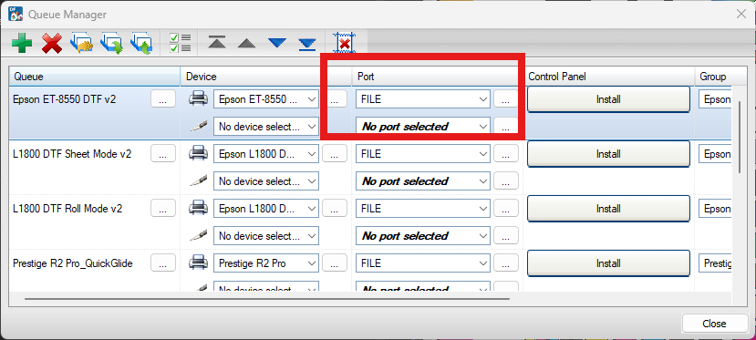Click ellipsis after L1800 Sheet Mode device dropdown
This screenshot has height=340, width=756.
(x=335, y=154)
